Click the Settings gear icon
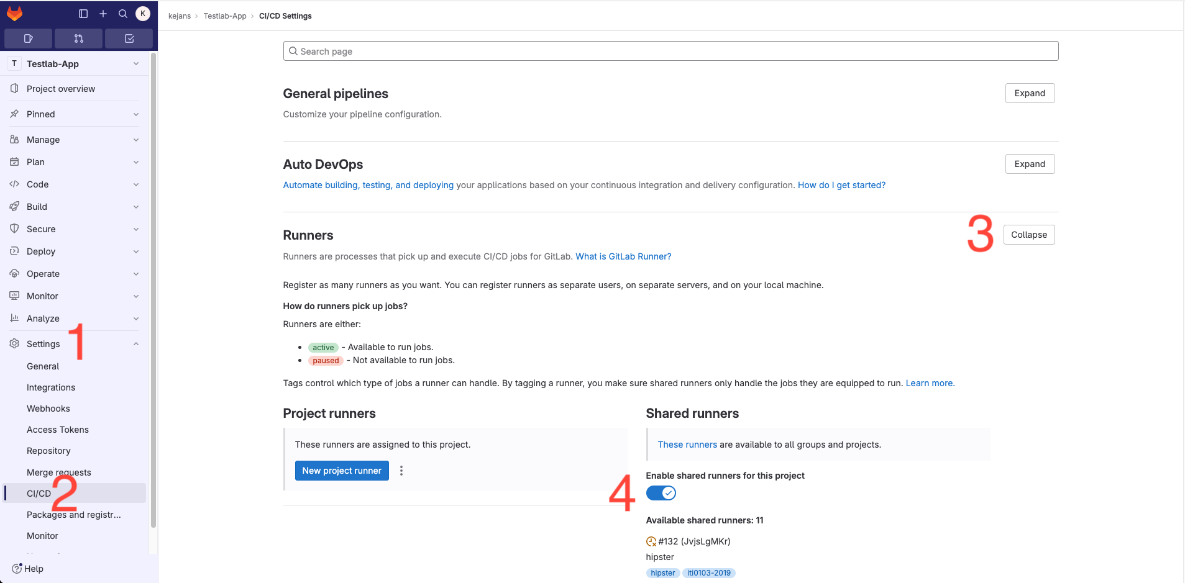Image resolution: width=1185 pixels, height=583 pixels. 14,344
